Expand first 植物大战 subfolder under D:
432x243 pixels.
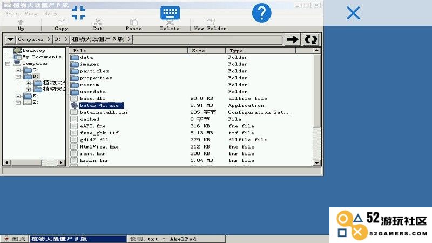[29, 83]
